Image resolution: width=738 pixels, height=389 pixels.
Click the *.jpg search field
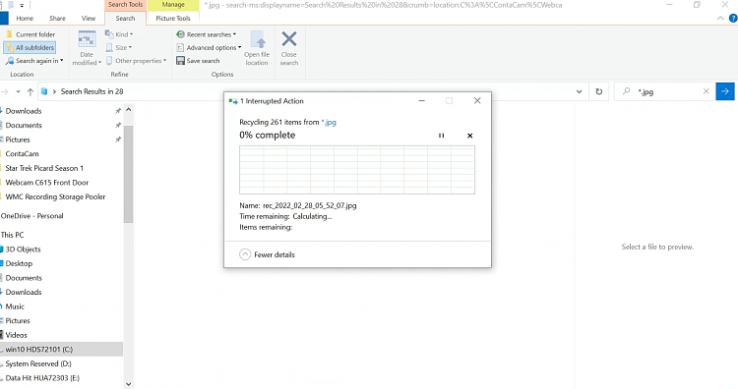665,91
